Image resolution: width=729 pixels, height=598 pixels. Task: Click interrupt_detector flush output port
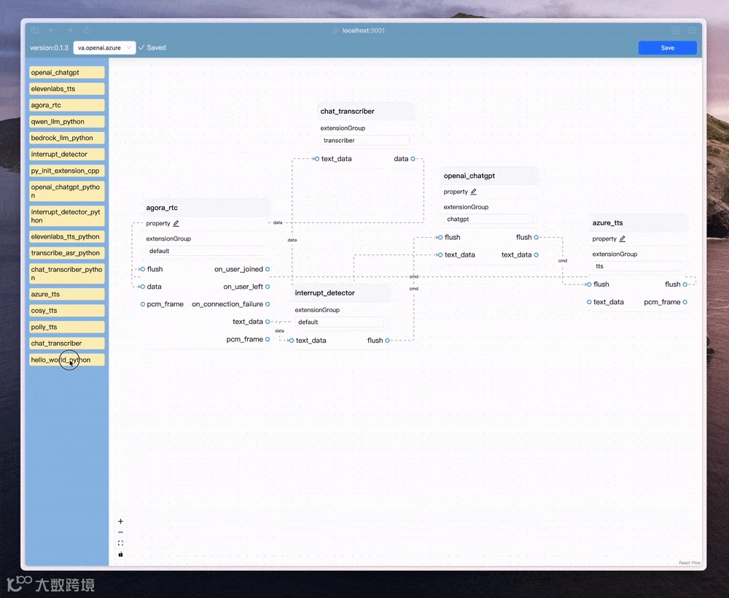click(387, 341)
